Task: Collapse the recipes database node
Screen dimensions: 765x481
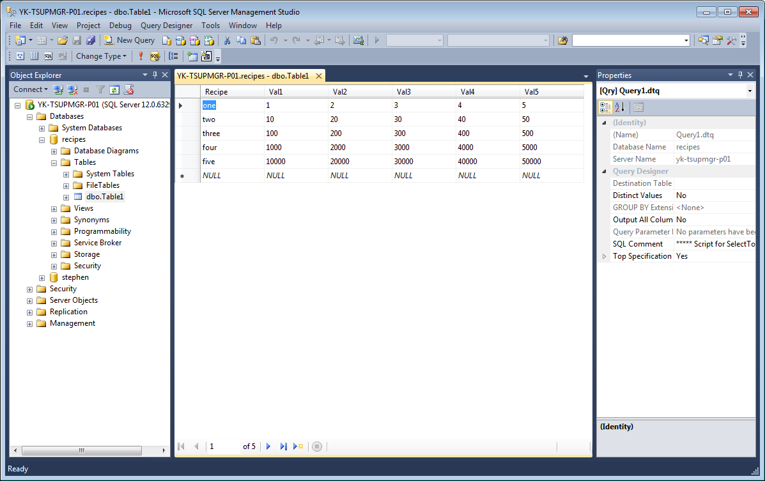Action: pyautogui.click(x=42, y=139)
